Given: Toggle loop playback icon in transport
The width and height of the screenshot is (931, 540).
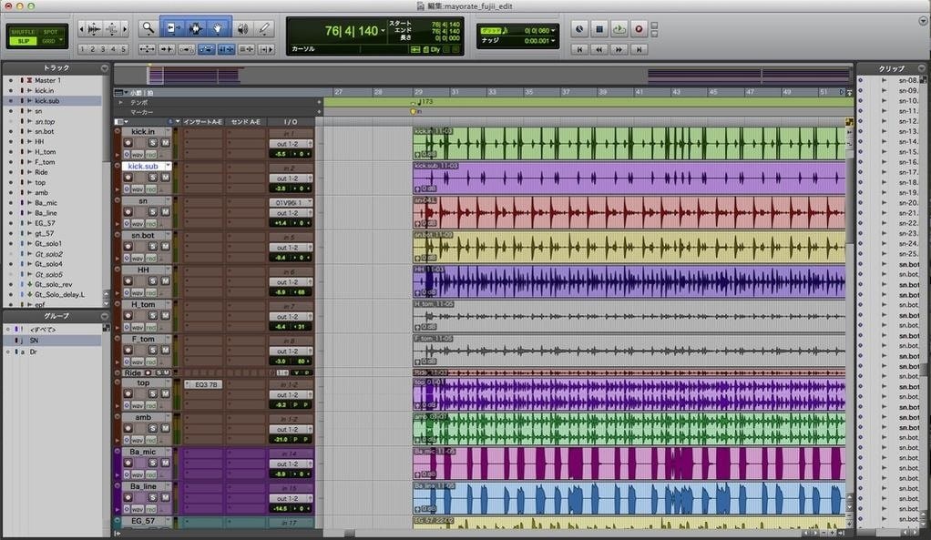Looking at the screenshot, I should (619, 28).
